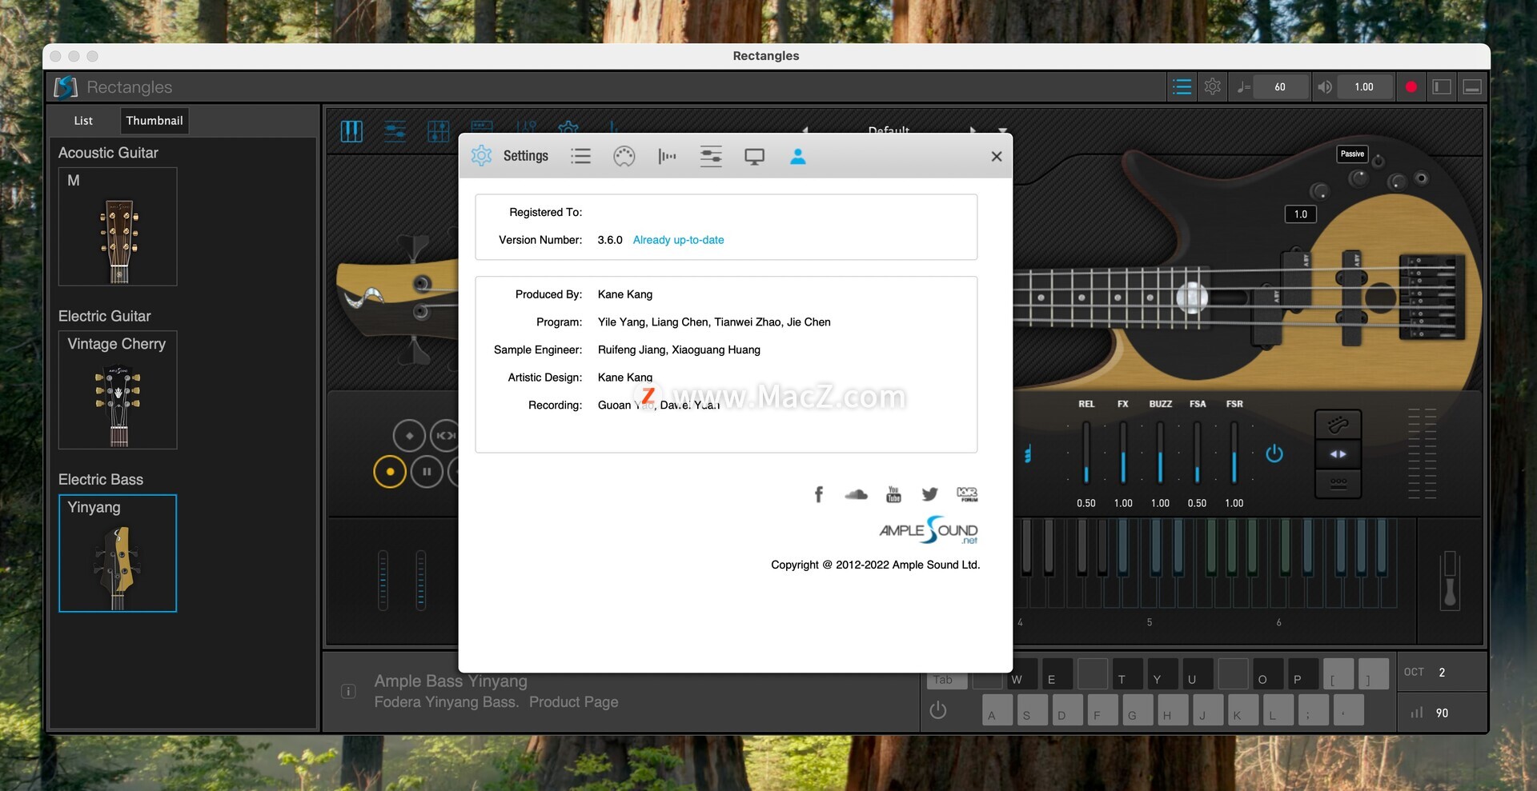Switch to the List view tab
This screenshot has height=791, width=1537.
[83, 121]
